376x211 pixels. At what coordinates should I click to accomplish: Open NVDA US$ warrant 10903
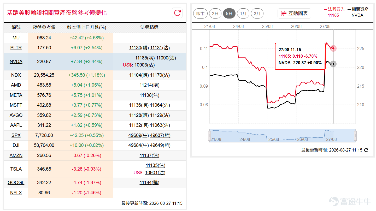[144, 65]
